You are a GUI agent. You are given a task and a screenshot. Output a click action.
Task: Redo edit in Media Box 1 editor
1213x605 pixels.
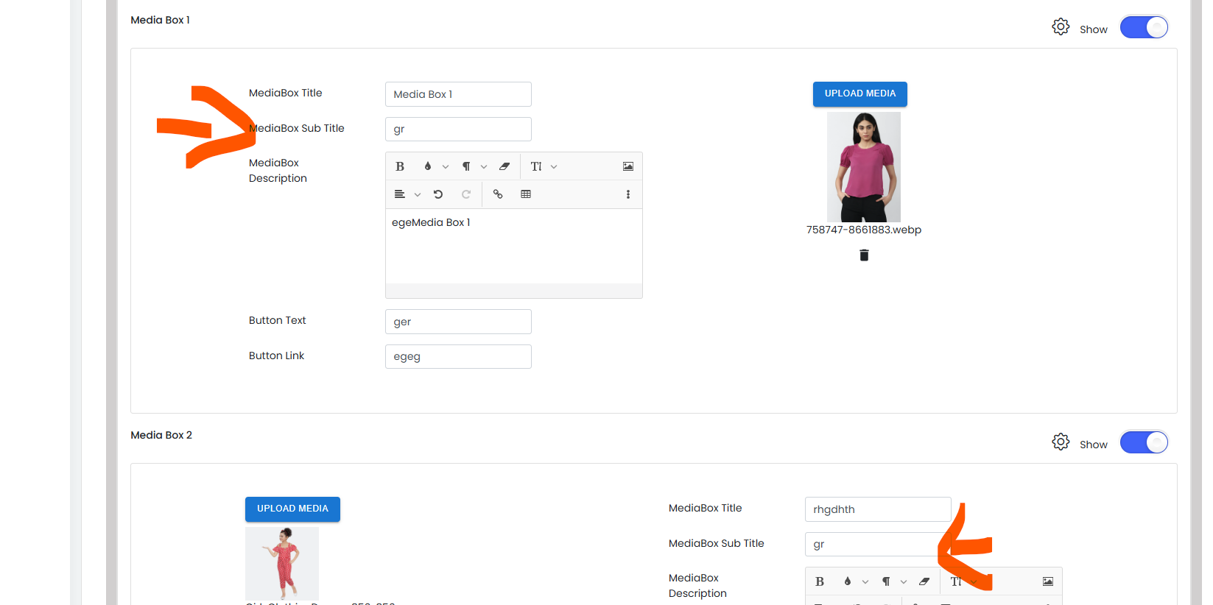(x=466, y=194)
